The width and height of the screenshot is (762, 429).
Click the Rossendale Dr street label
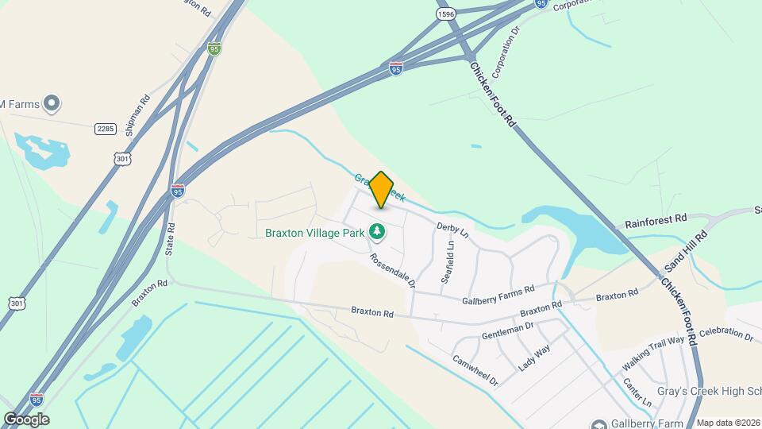[393, 271]
